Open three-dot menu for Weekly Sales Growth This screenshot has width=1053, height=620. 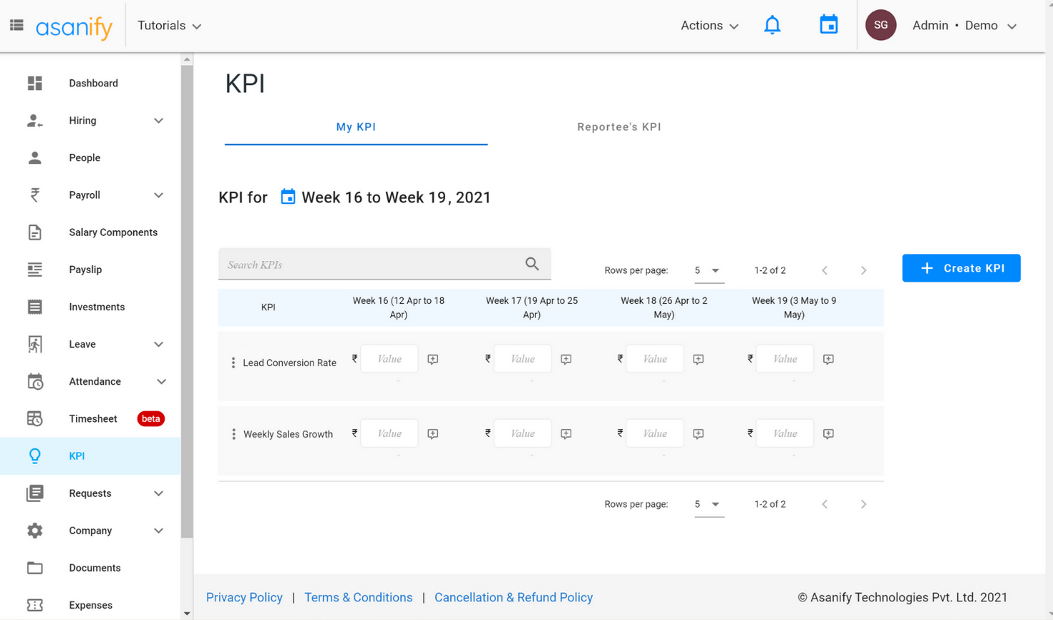[233, 434]
